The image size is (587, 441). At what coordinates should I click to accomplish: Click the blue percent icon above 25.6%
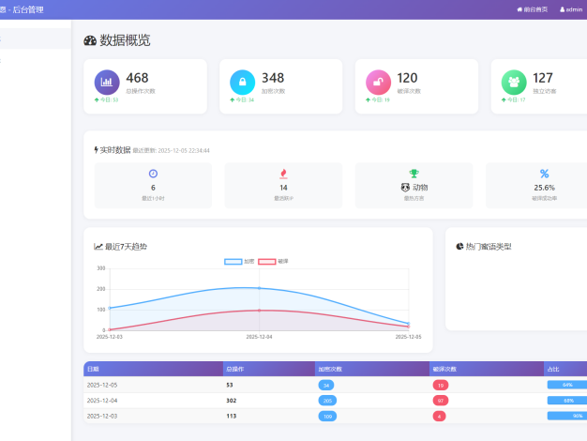pos(544,174)
